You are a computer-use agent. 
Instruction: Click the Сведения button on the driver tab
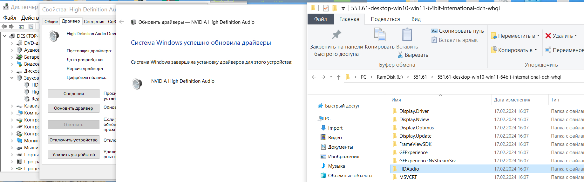tap(74, 94)
